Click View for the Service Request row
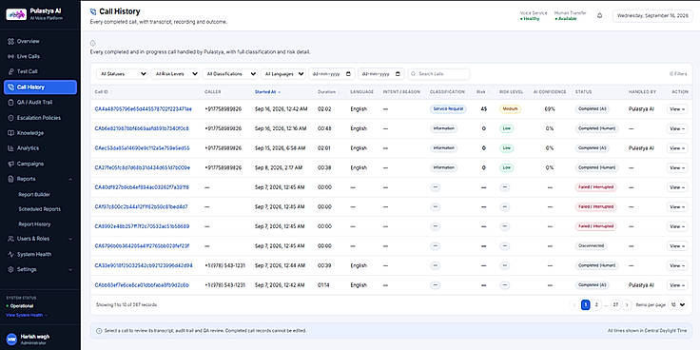 pos(677,109)
